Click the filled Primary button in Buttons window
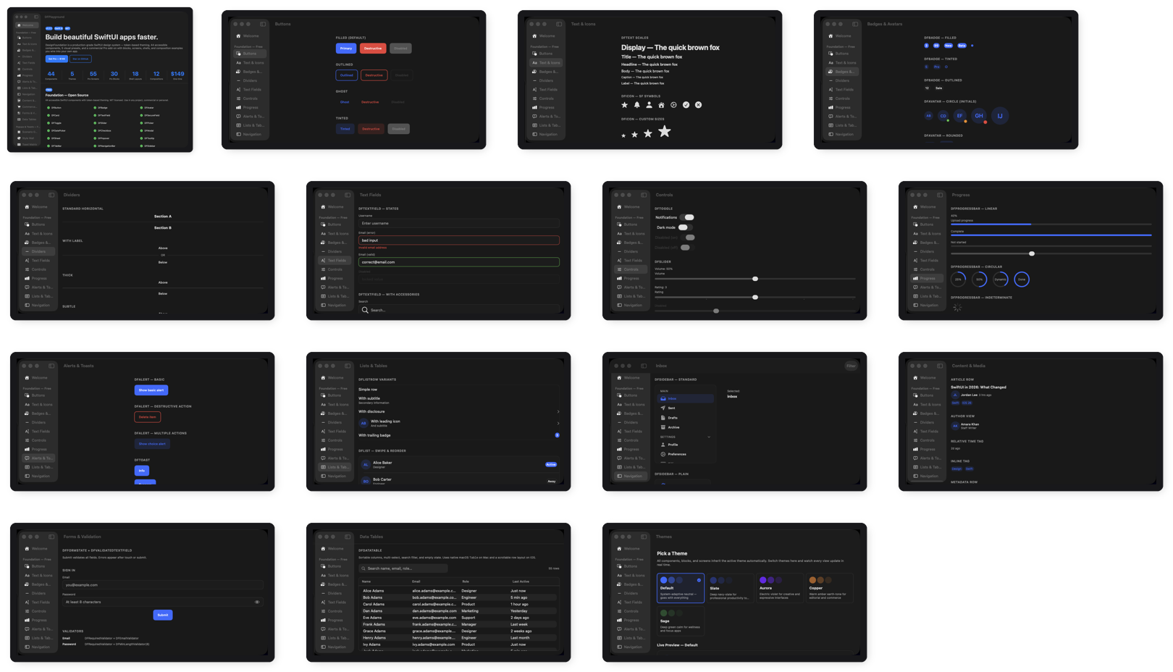This screenshot has height=672, width=1173. tap(346, 49)
